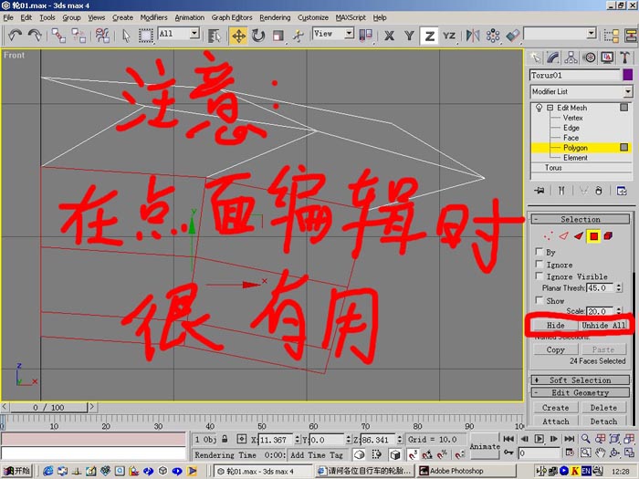Click the Unhide All button
639x479 pixels.
(x=604, y=325)
